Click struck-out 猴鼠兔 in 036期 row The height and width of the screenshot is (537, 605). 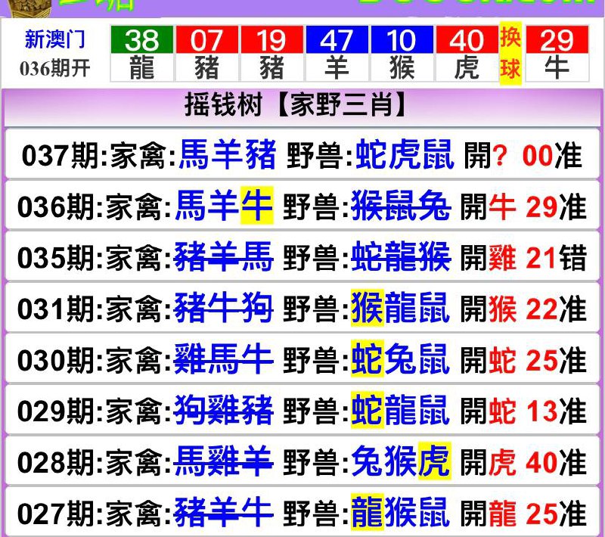(401, 206)
